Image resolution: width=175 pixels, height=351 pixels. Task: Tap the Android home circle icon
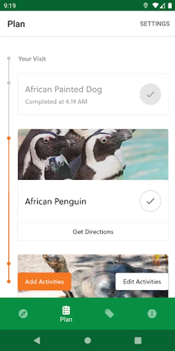(87, 340)
